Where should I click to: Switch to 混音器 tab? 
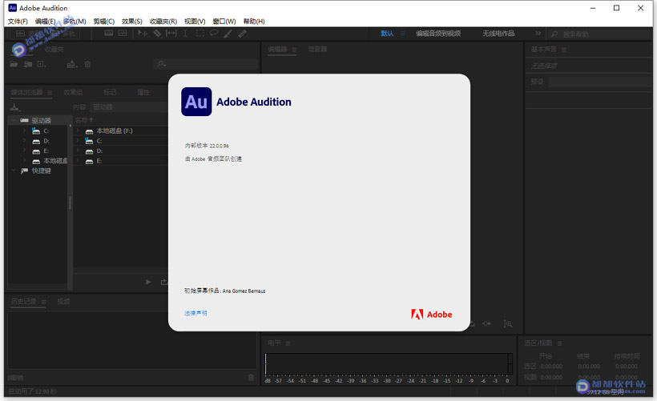coord(317,49)
